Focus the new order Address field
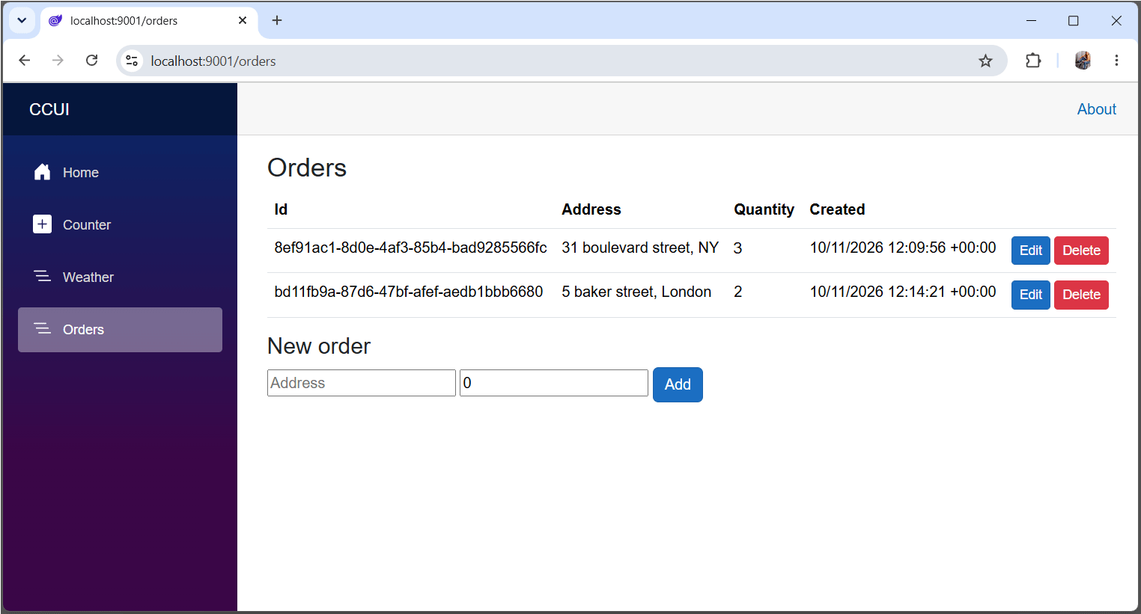1141x614 pixels. click(362, 383)
